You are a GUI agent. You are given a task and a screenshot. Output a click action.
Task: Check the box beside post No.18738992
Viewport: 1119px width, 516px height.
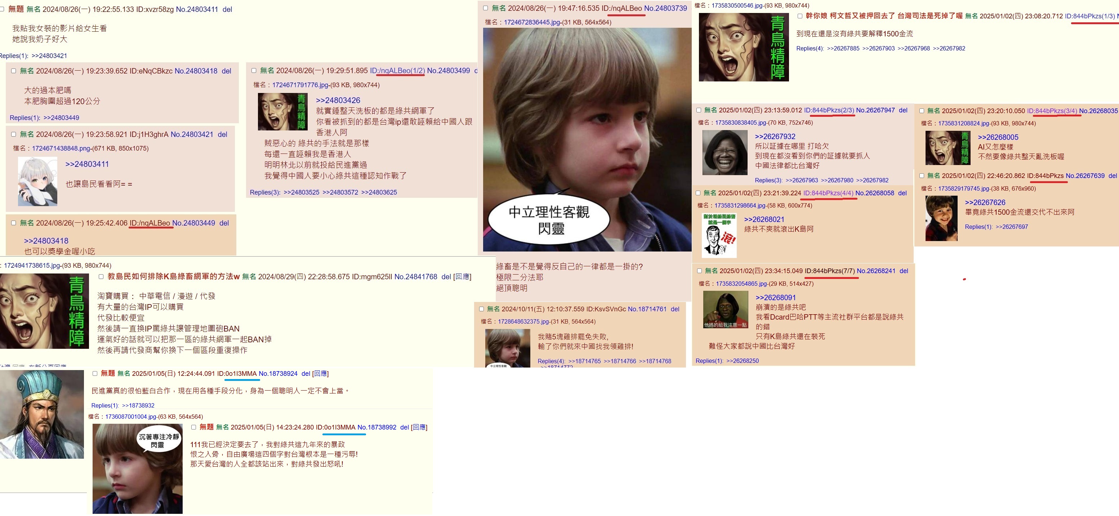pyautogui.click(x=194, y=427)
